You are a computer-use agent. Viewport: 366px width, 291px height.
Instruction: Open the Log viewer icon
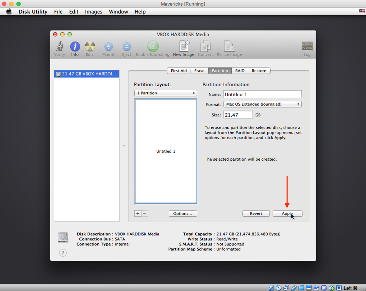pos(307,47)
